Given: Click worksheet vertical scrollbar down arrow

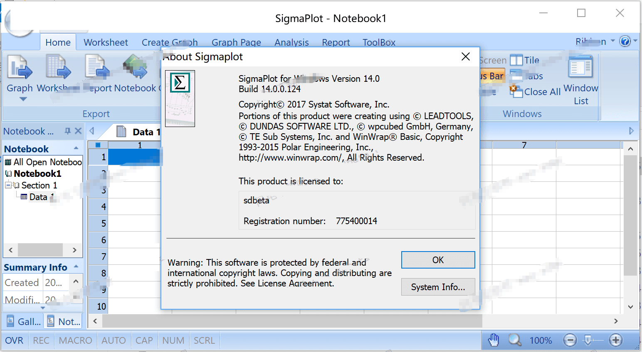Looking at the screenshot, I should click(630, 307).
